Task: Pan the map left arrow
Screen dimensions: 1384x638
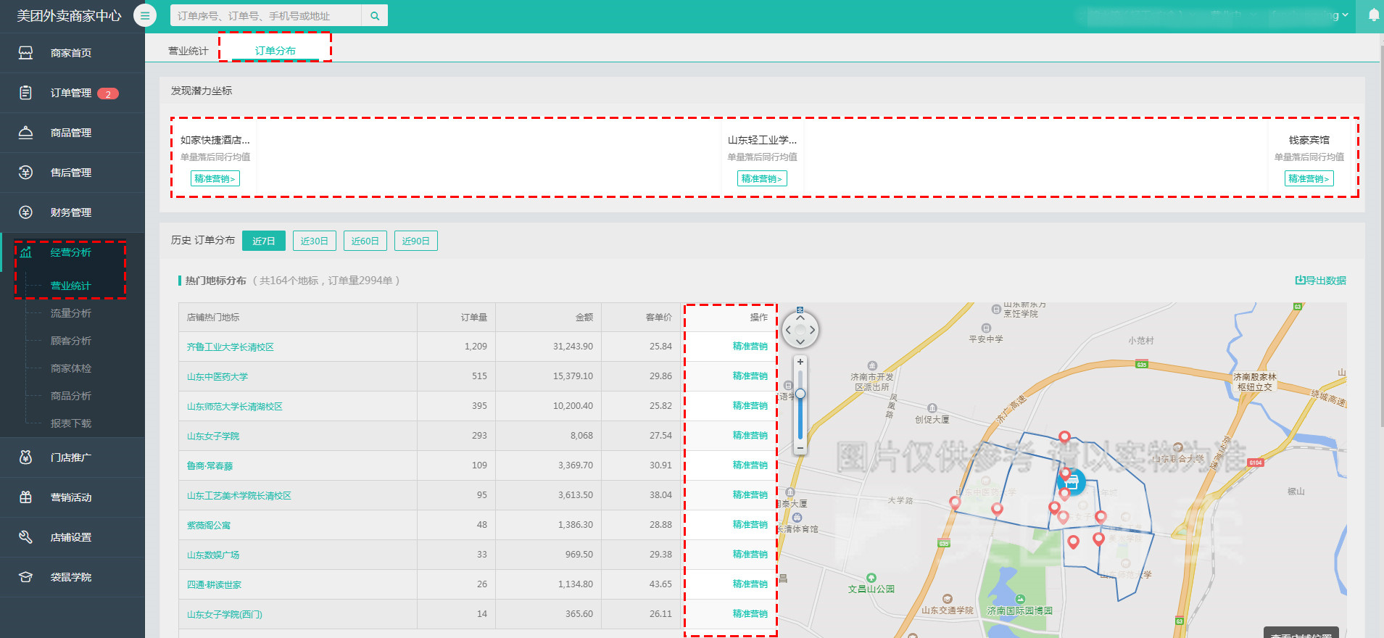Action: [x=789, y=330]
